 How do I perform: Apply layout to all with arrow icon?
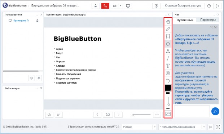pyautogui.click(x=210, y=127)
